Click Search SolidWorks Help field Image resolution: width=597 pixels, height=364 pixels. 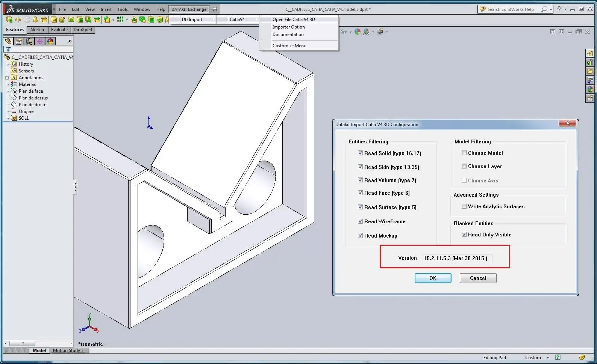pos(510,9)
